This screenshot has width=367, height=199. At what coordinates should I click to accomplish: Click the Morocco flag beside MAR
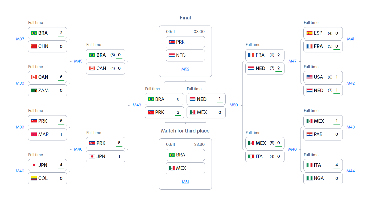[34, 134]
